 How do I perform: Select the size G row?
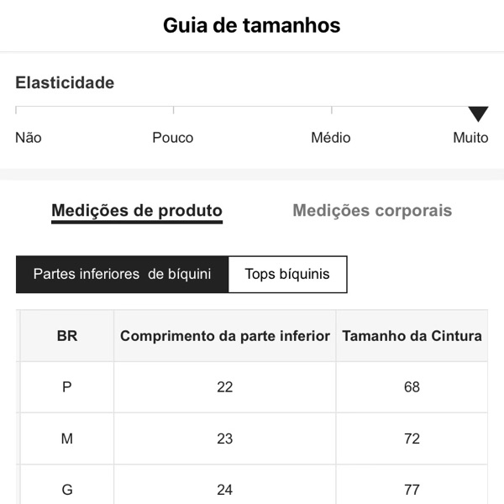67,489
